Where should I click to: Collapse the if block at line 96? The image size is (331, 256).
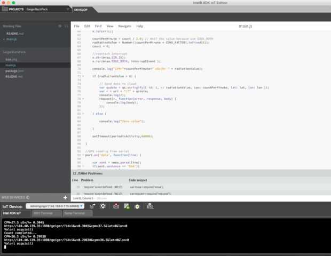tap(83, 166)
